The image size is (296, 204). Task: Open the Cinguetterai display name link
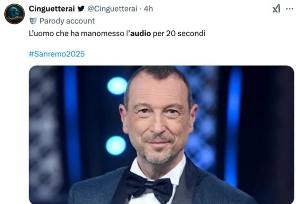(x=52, y=9)
